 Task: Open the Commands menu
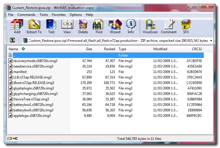click(x=26, y=15)
